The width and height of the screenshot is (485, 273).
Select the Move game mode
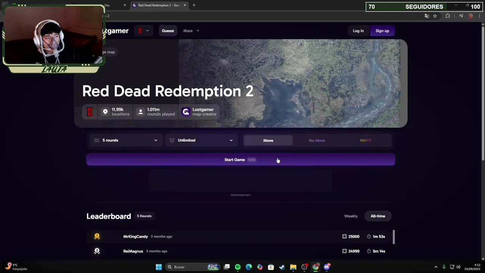(x=268, y=140)
